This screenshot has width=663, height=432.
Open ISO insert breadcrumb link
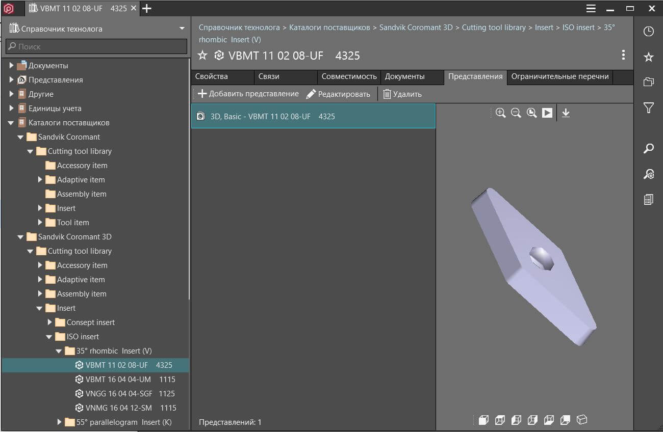pos(578,28)
